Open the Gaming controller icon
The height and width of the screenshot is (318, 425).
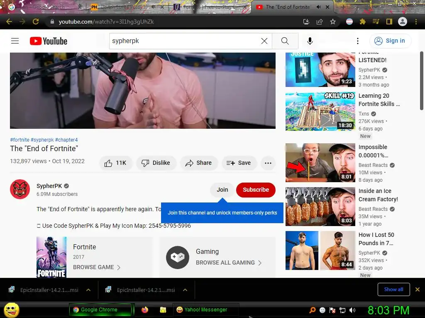178,257
